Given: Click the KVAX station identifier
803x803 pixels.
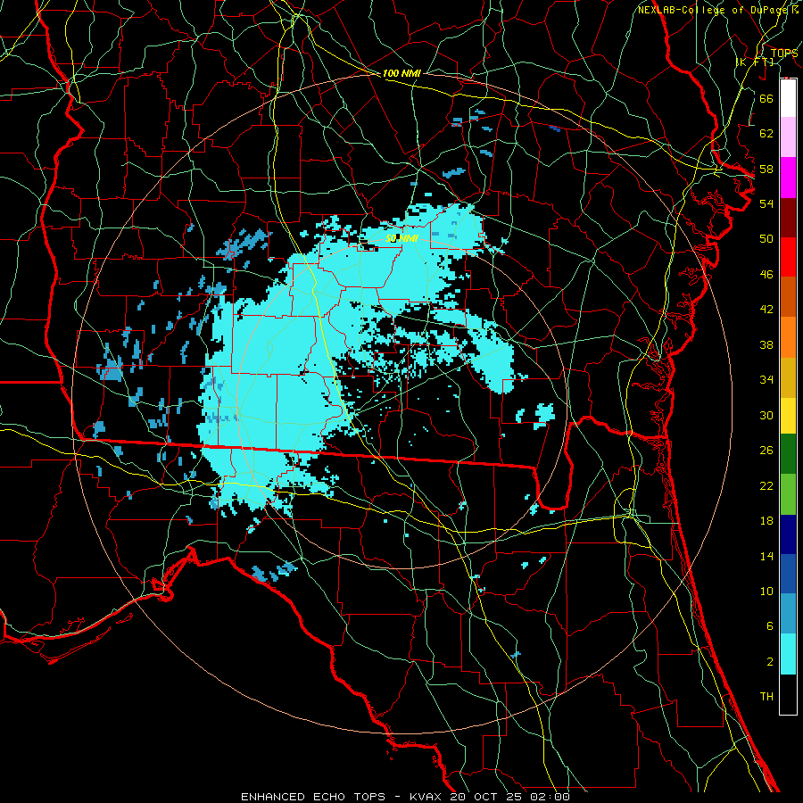Looking at the screenshot, I should coord(427,797).
